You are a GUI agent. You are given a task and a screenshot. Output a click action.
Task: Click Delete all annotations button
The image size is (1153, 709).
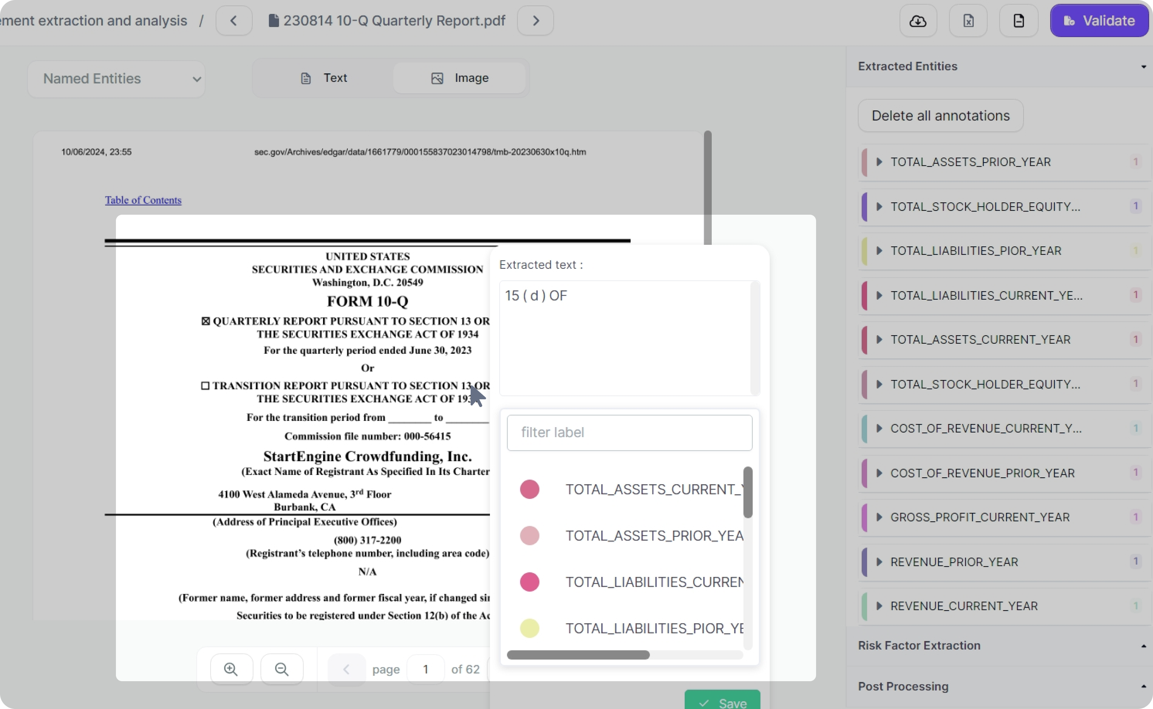point(940,116)
